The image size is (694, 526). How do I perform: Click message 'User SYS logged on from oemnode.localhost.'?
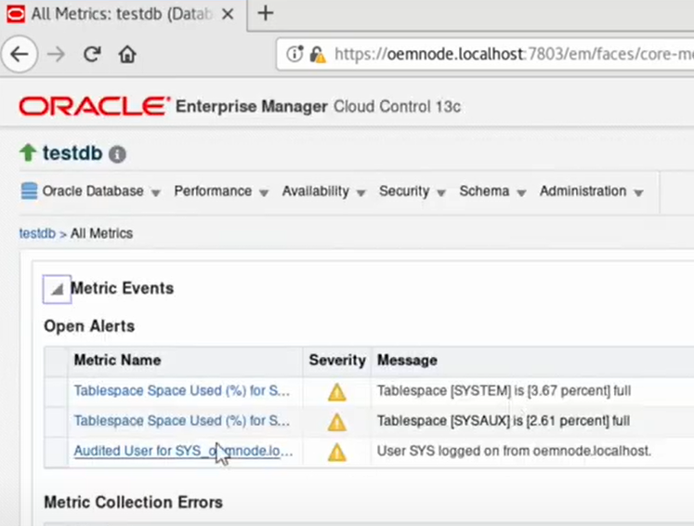click(514, 451)
